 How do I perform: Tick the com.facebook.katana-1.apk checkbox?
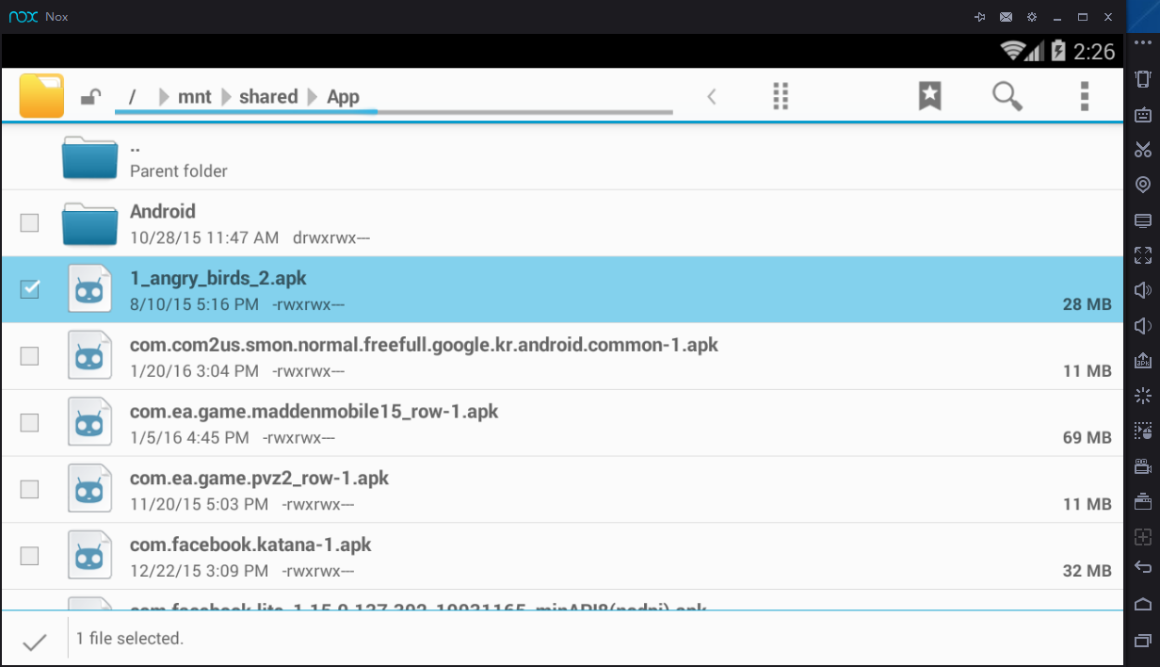coord(30,556)
